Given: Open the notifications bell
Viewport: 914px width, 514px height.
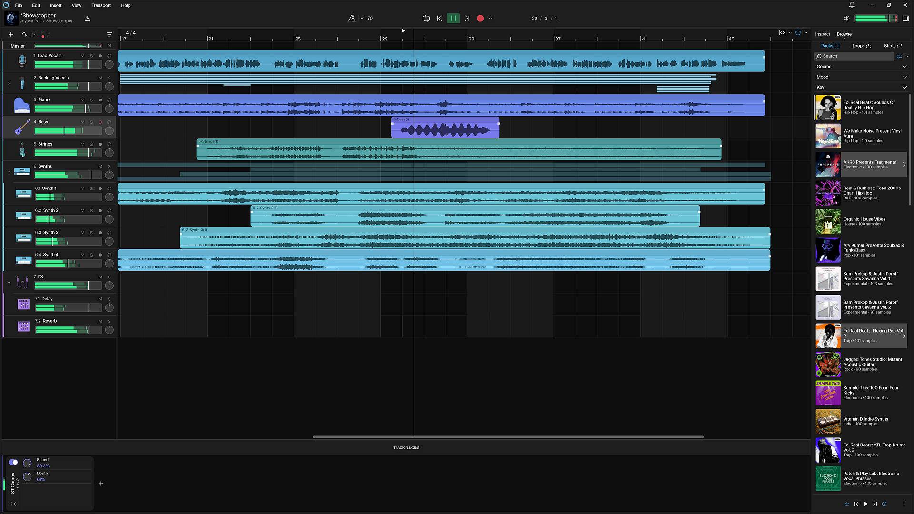Looking at the screenshot, I should click(x=852, y=5).
